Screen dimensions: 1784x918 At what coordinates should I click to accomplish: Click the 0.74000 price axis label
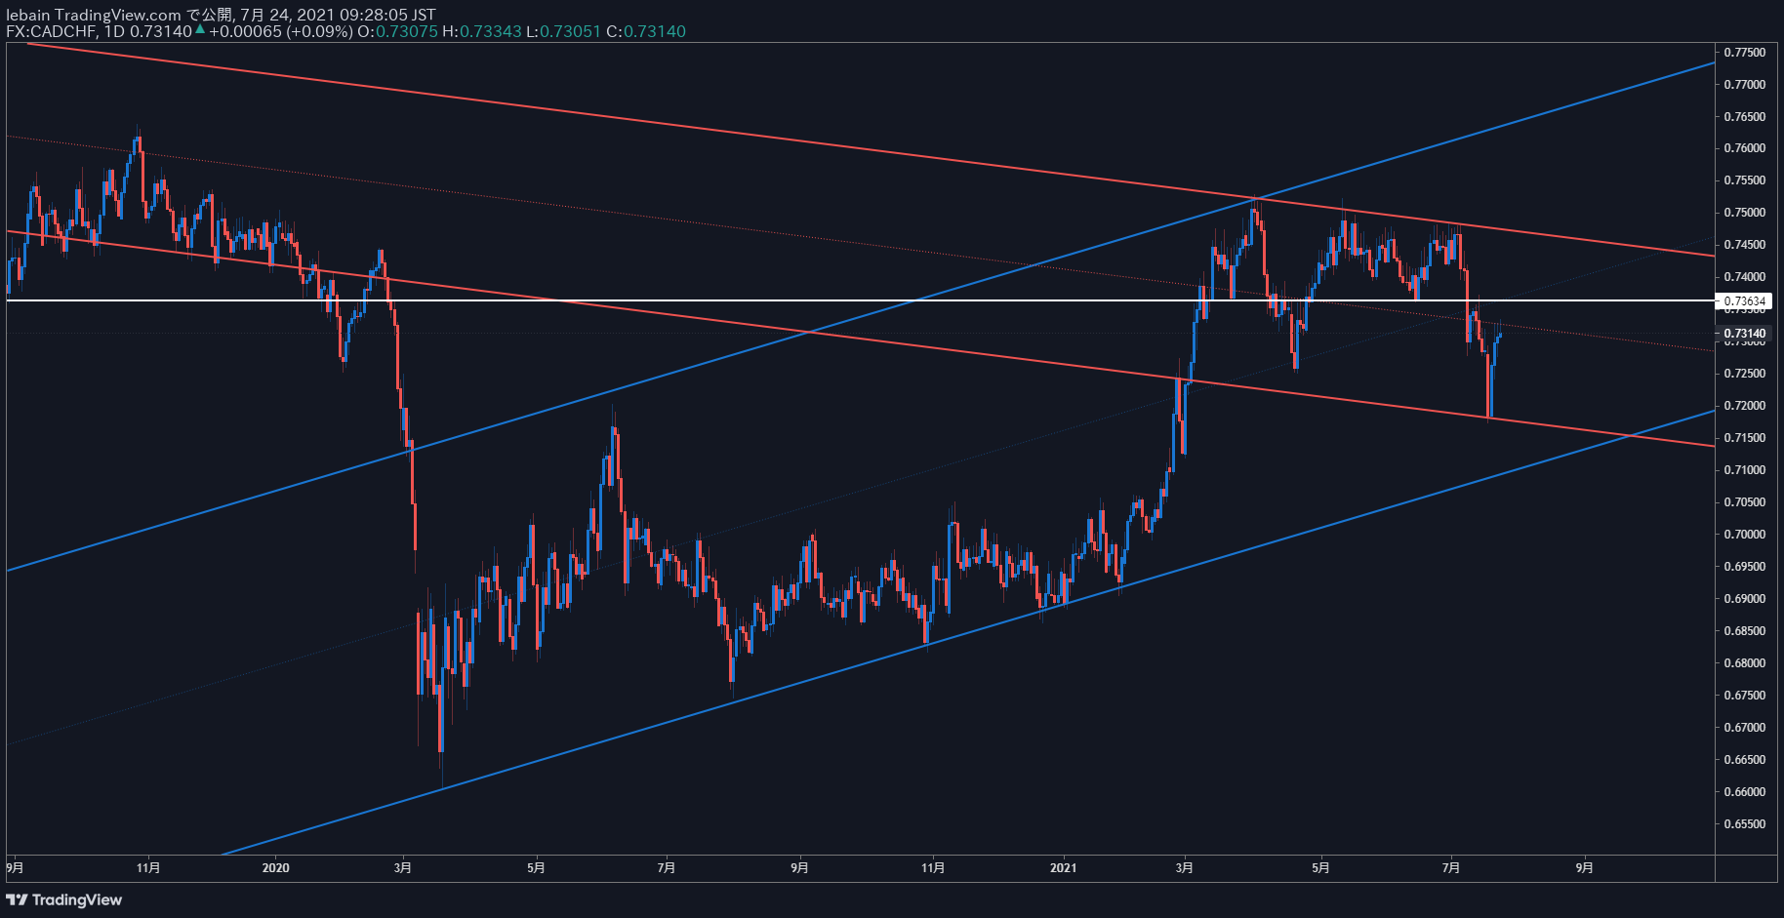point(1745,277)
